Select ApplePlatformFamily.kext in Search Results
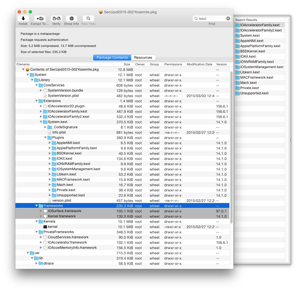Image resolution: width=296 pixels, height=291 pixels. (x=260, y=46)
